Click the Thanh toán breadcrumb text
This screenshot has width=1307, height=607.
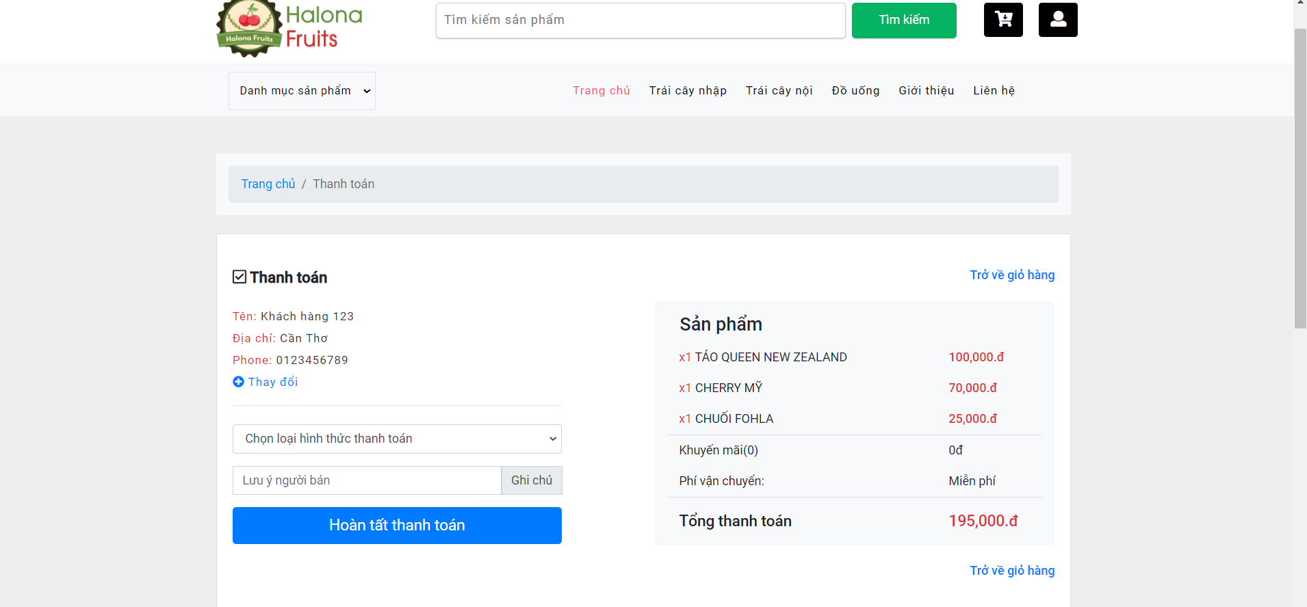[344, 184]
